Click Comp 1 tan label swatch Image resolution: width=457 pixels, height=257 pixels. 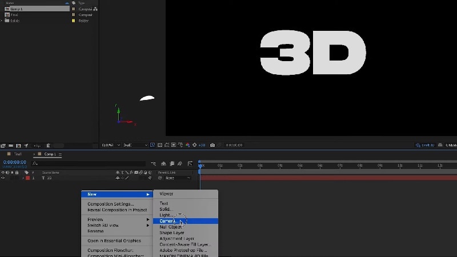(x=74, y=9)
